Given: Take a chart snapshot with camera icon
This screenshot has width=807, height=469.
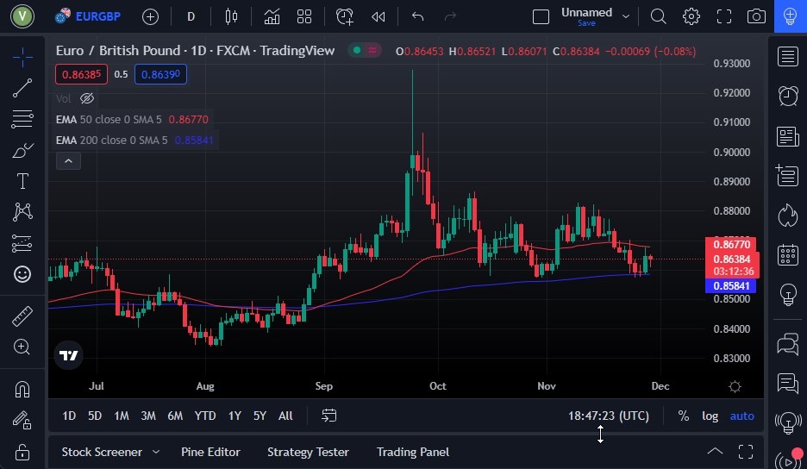Looking at the screenshot, I should pyautogui.click(x=756, y=17).
